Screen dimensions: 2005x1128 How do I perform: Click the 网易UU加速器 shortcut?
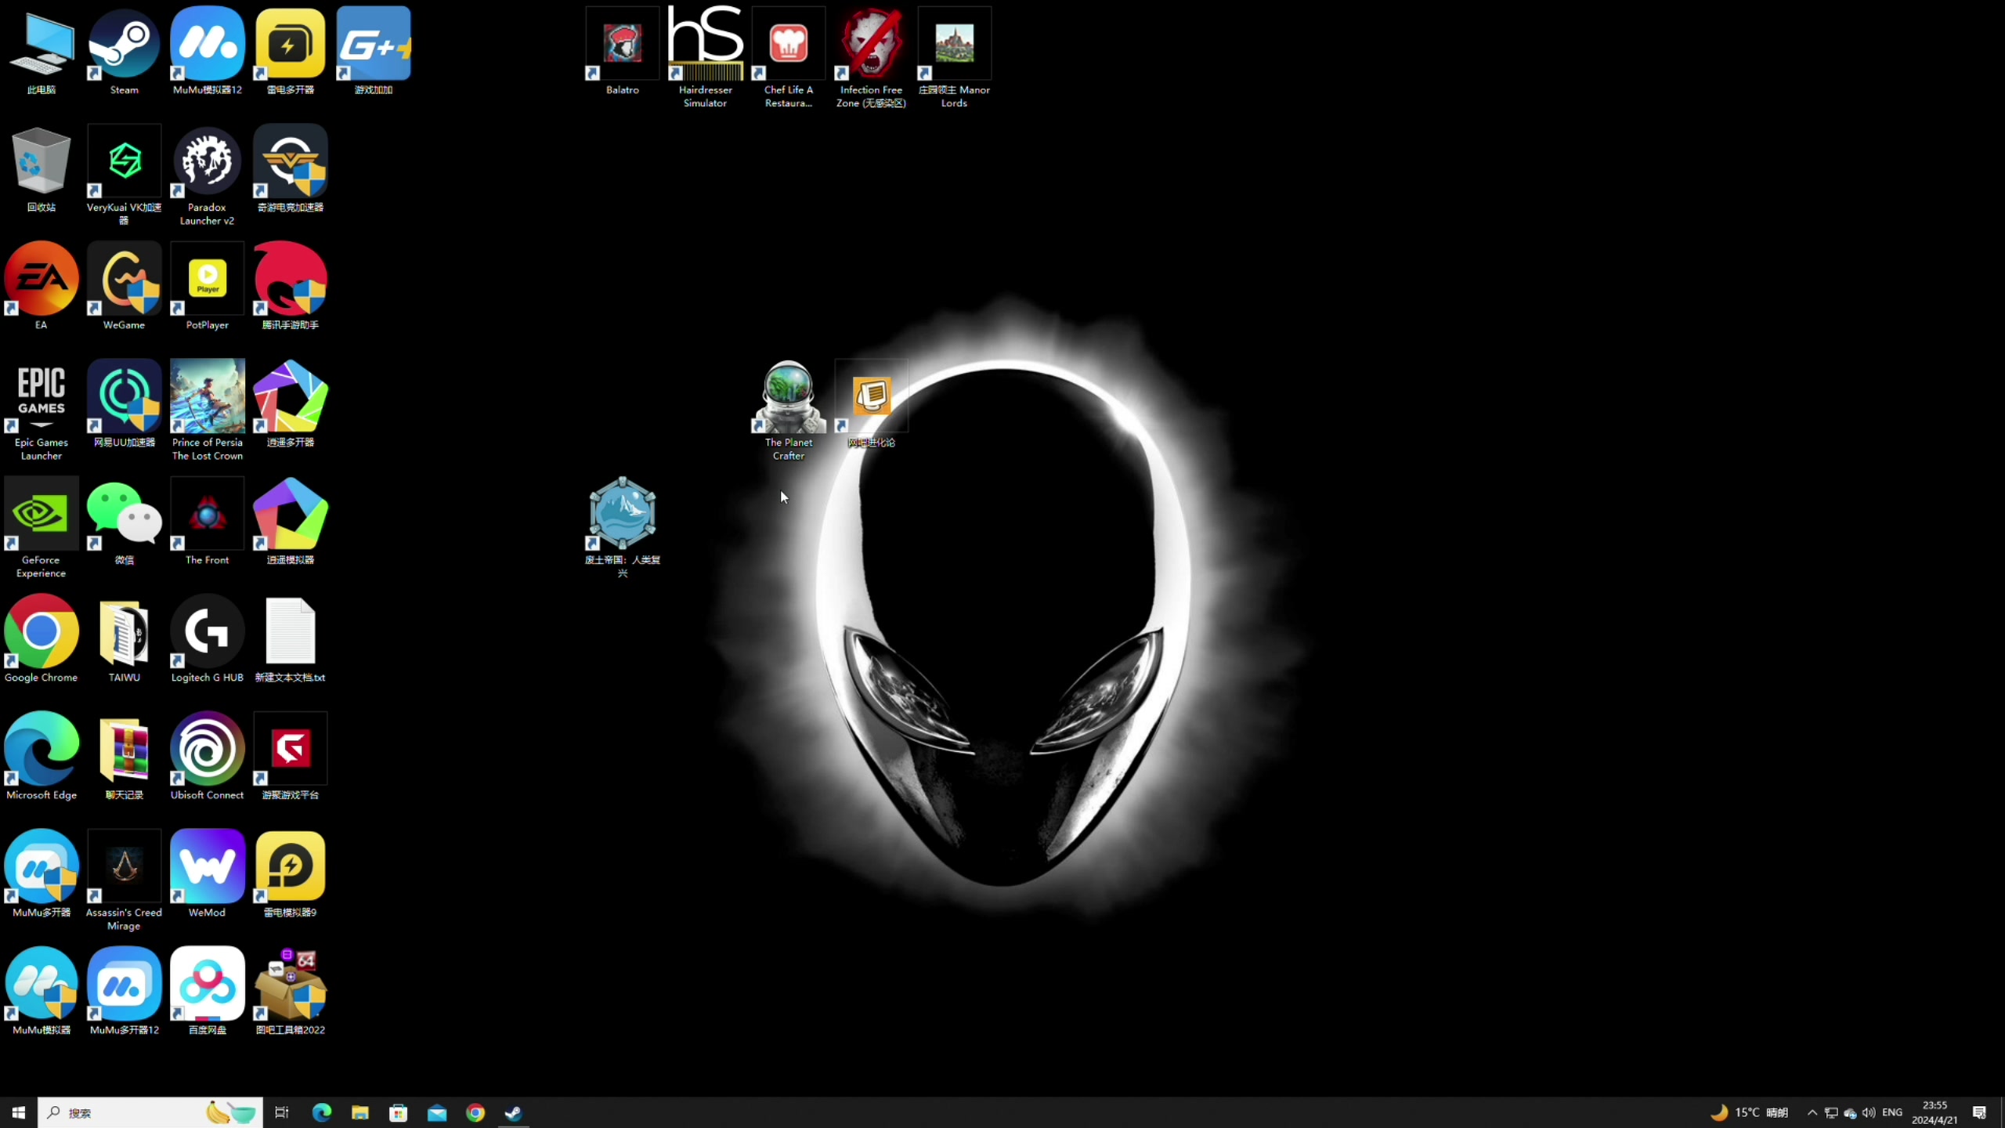124,403
